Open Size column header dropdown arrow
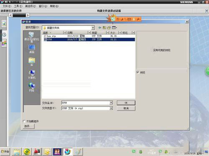 pyautogui.click(x=120, y=33)
